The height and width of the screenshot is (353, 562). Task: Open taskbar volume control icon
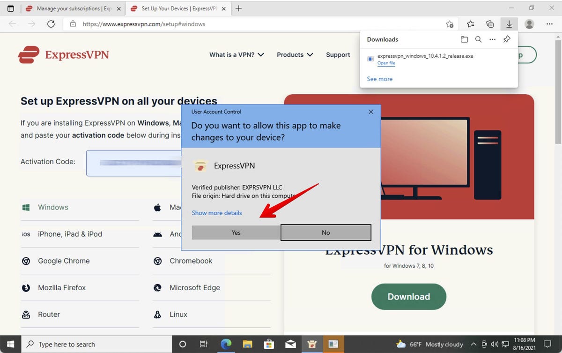[x=495, y=344]
